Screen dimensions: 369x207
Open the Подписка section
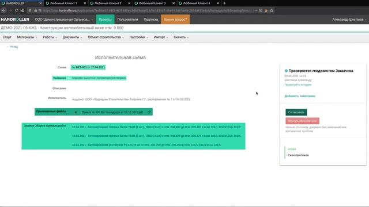tap(151, 20)
